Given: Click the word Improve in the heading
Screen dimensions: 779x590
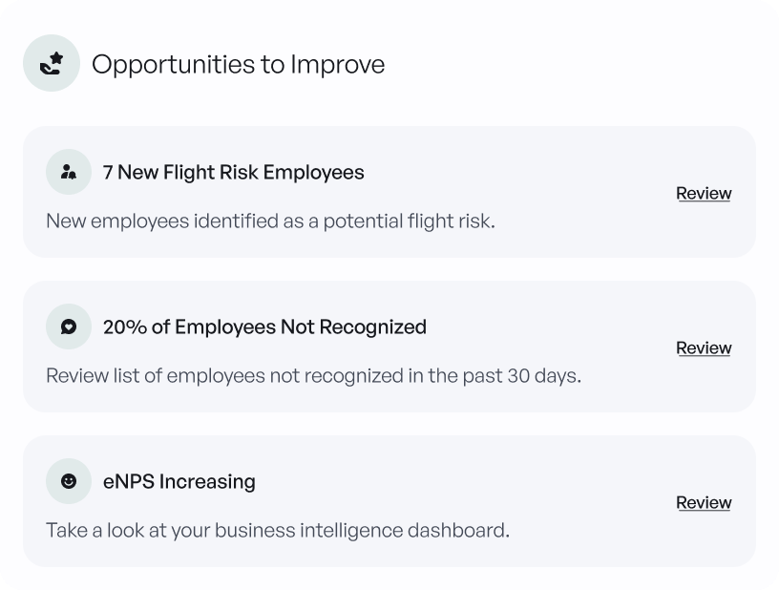Looking at the screenshot, I should click(337, 64).
